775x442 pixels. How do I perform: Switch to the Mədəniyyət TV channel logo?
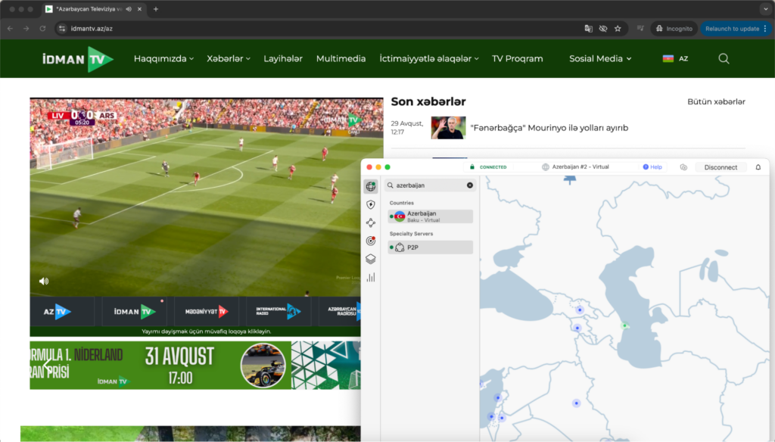pos(207,312)
